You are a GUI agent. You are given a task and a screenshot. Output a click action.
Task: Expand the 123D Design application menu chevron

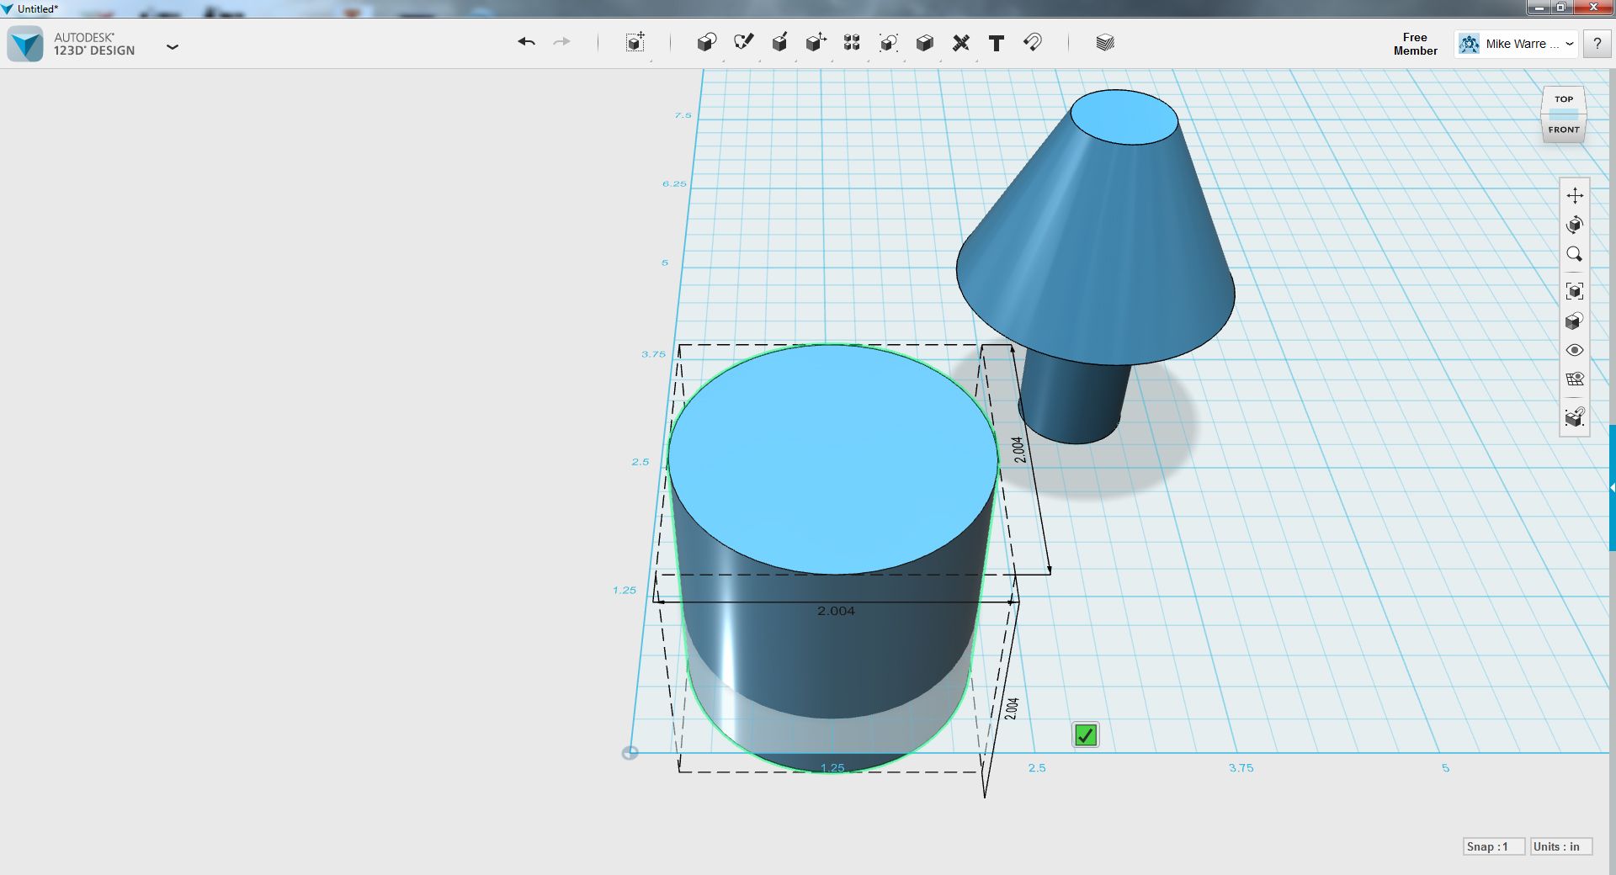pyautogui.click(x=173, y=47)
